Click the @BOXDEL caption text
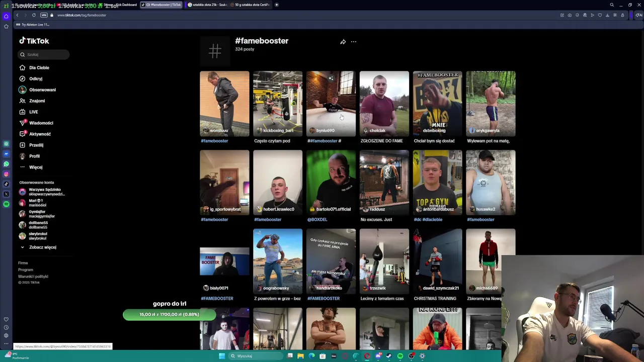 (317, 220)
